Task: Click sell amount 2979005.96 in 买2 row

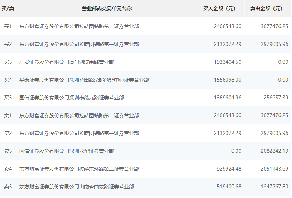Action: (x=275, y=44)
